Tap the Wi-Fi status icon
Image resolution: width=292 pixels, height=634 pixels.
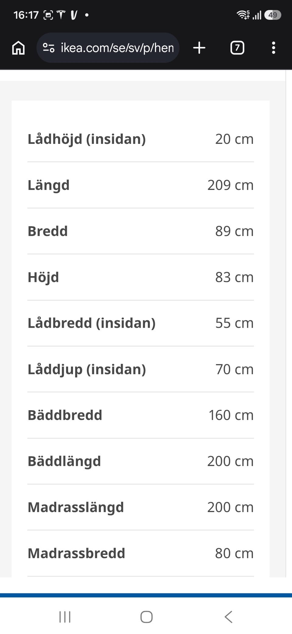(243, 15)
